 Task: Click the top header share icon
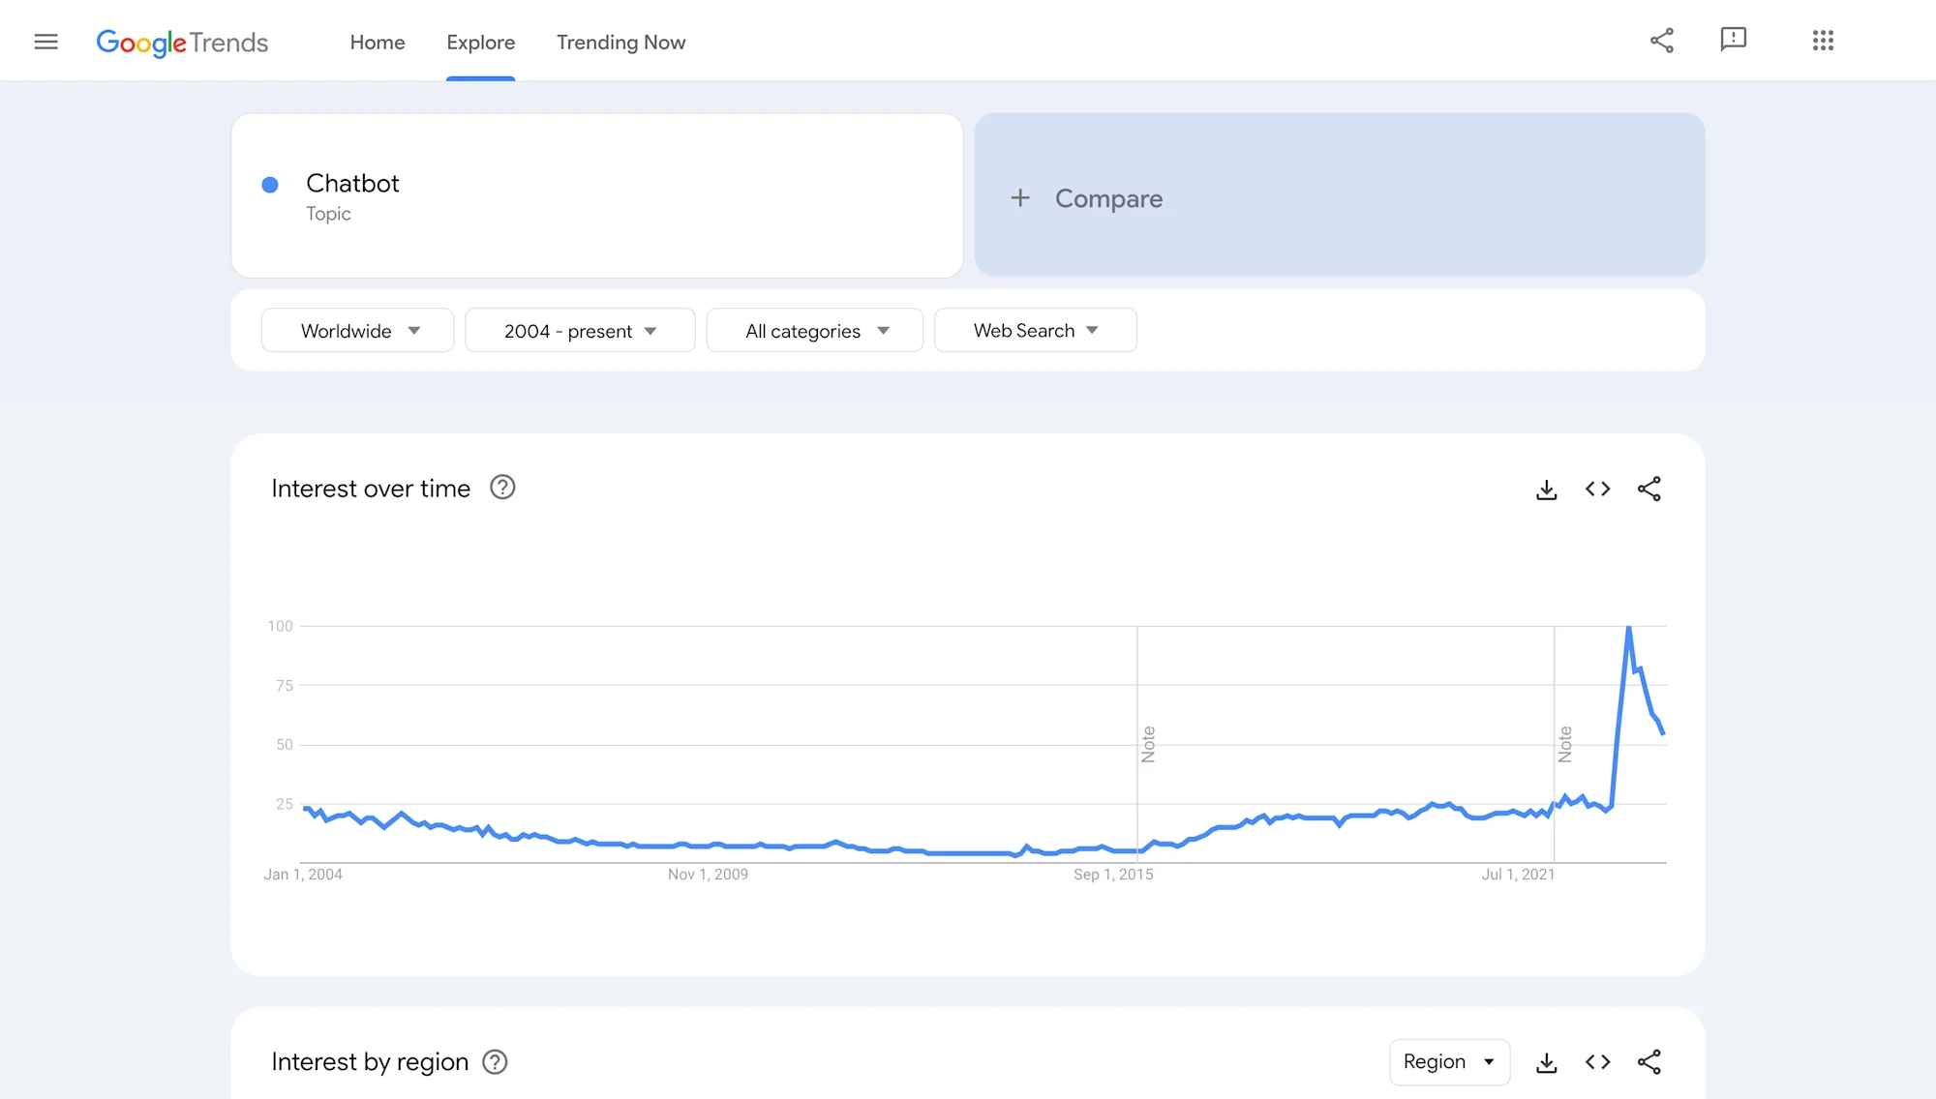(x=1662, y=41)
